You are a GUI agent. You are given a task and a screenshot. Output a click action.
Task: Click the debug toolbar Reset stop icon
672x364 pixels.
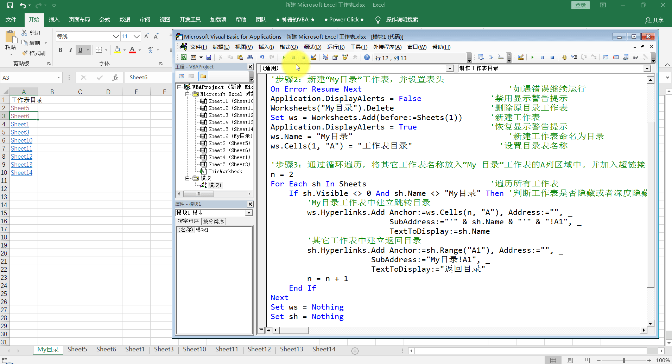point(552,57)
